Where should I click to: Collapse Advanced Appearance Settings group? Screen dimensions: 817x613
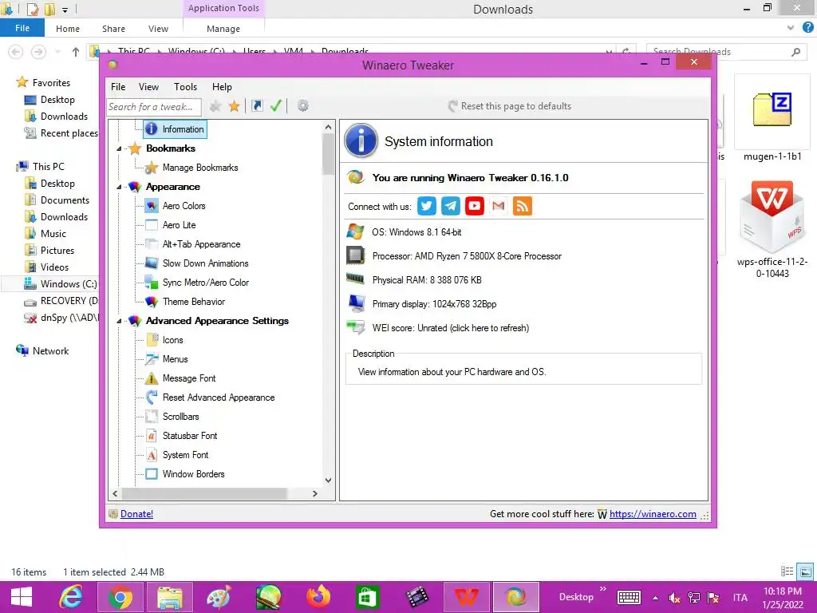point(120,321)
